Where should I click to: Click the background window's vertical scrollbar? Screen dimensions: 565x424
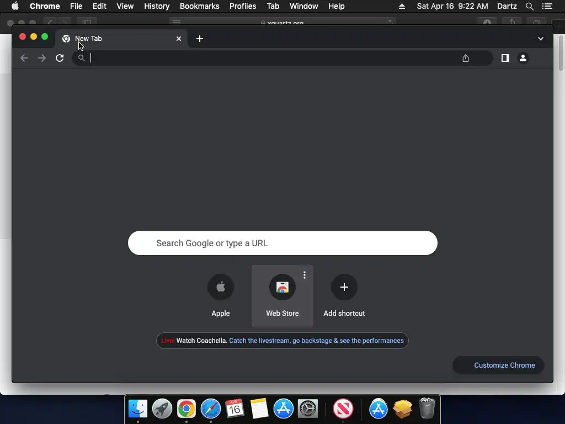click(561, 54)
